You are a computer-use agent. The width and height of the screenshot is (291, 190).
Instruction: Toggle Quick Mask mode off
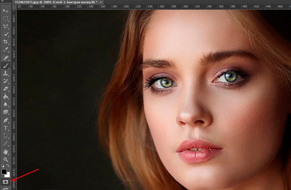(x=5, y=182)
